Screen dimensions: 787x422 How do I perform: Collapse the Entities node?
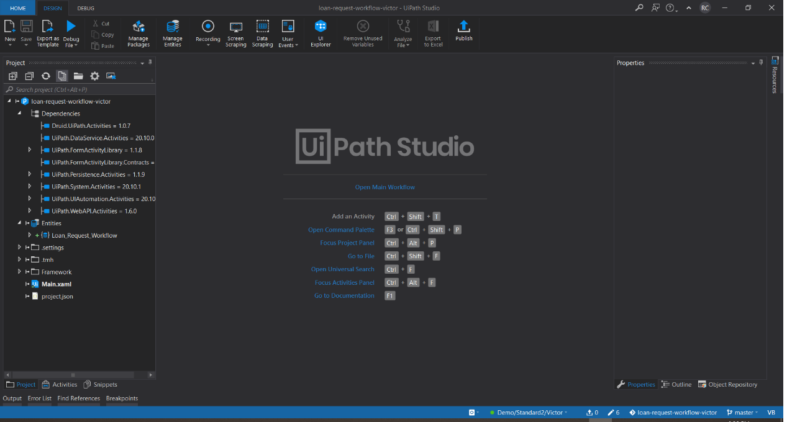[x=19, y=223]
